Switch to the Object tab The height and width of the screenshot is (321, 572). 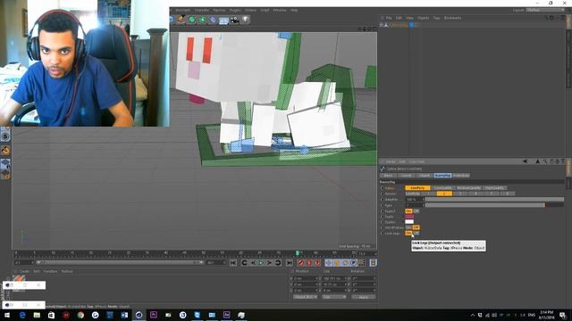[424, 176]
